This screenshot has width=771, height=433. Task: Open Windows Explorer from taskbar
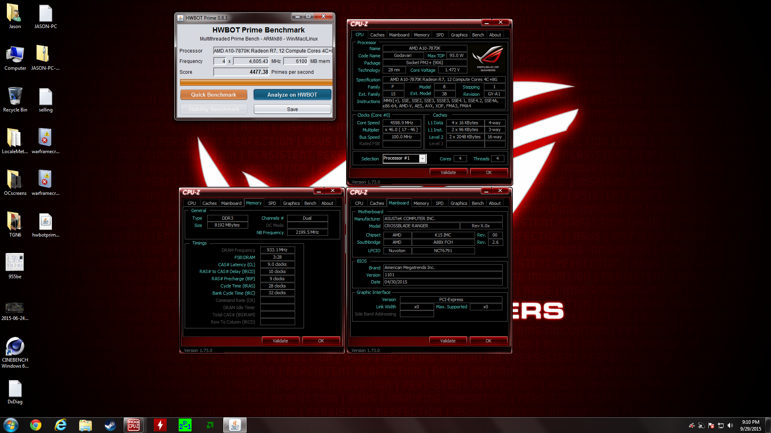(86, 425)
